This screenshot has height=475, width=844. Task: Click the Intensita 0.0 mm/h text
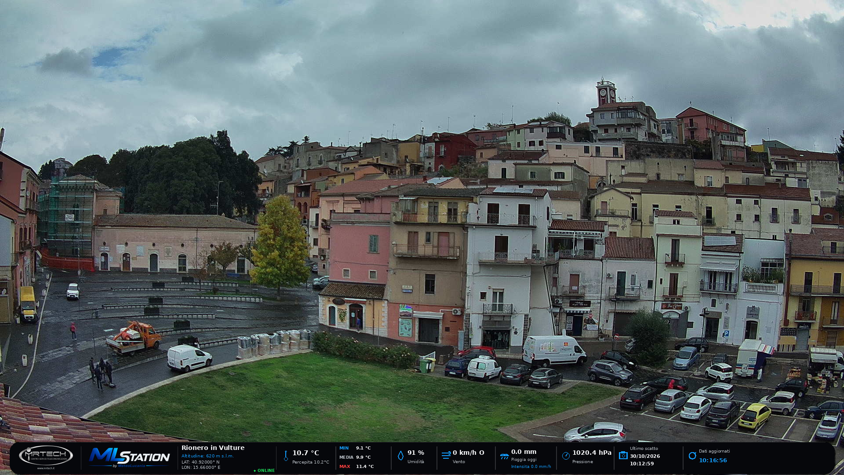pyautogui.click(x=531, y=467)
